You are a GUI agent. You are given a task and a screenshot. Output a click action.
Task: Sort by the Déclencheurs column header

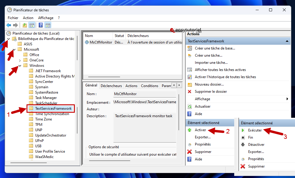tap(154, 36)
